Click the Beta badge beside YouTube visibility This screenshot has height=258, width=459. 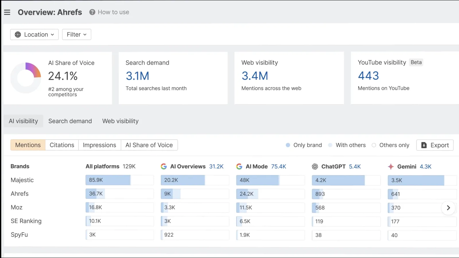pos(416,62)
